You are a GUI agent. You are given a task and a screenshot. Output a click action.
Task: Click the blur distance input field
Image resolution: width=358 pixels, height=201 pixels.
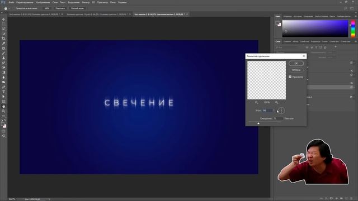pos(278,118)
